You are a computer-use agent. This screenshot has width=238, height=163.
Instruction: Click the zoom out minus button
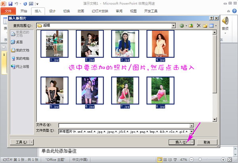[x=192, y=160]
